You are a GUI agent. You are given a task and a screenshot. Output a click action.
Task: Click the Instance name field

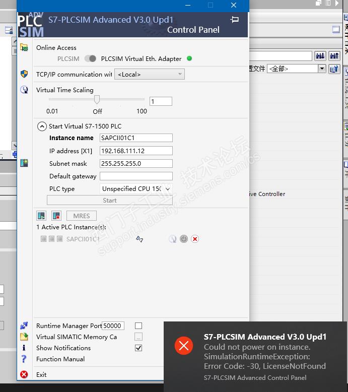coord(136,138)
